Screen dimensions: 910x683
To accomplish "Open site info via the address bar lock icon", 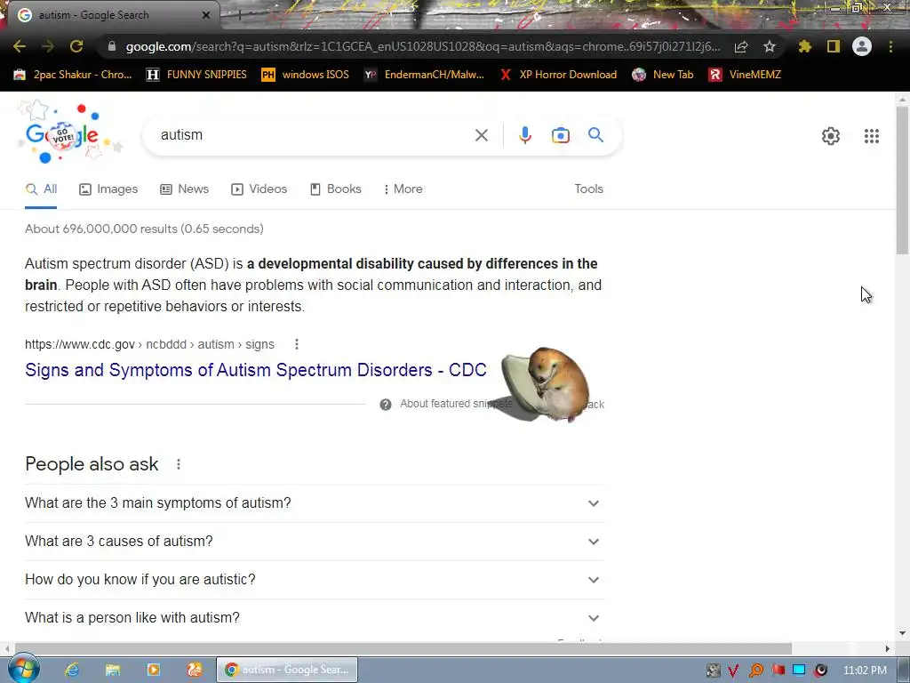I will pyautogui.click(x=112, y=46).
